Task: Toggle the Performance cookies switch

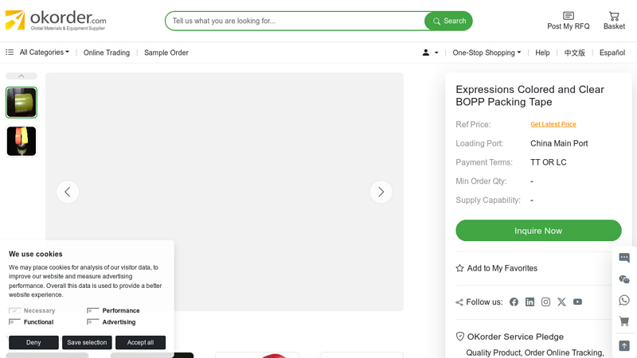Action: [93, 311]
